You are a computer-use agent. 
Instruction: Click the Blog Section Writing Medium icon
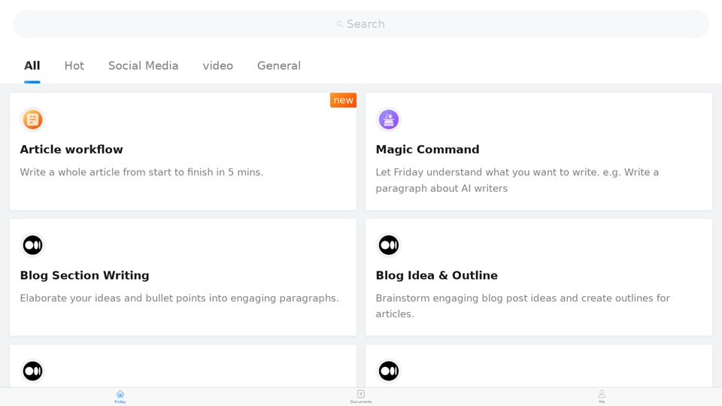tap(32, 245)
